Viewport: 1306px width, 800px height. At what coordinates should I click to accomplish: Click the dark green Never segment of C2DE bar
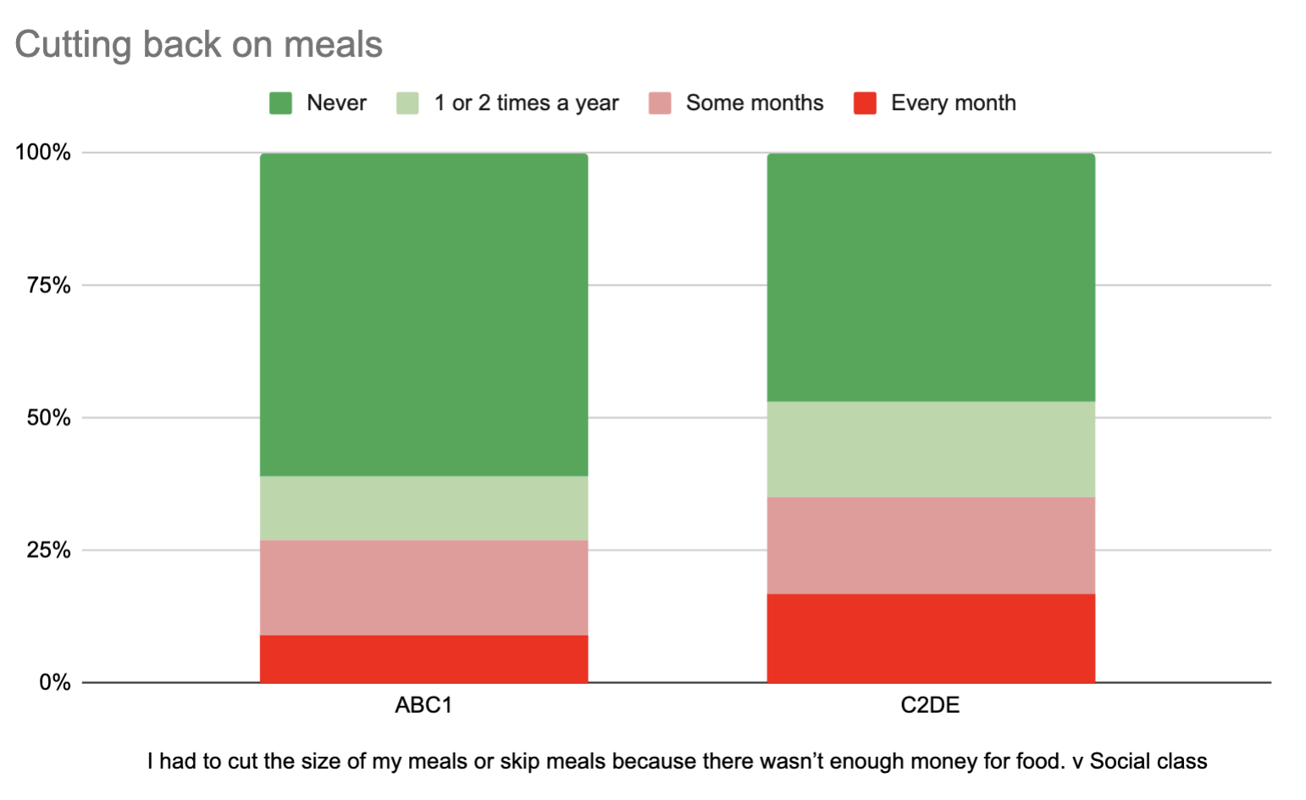coord(931,277)
